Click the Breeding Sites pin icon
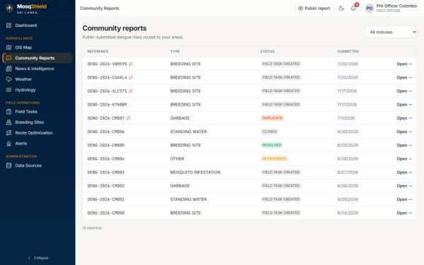The width and height of the screenshot is (424, 265). click(x=9, y=122)
